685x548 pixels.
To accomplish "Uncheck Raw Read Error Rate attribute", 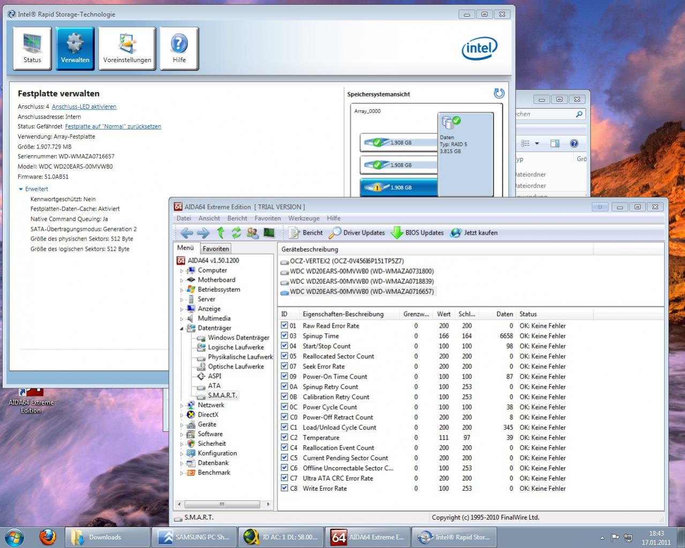I will click(284, 325).
